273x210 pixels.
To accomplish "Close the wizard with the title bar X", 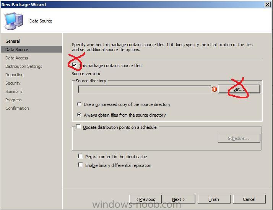I will pyautogui.click(x=267, y=4).
